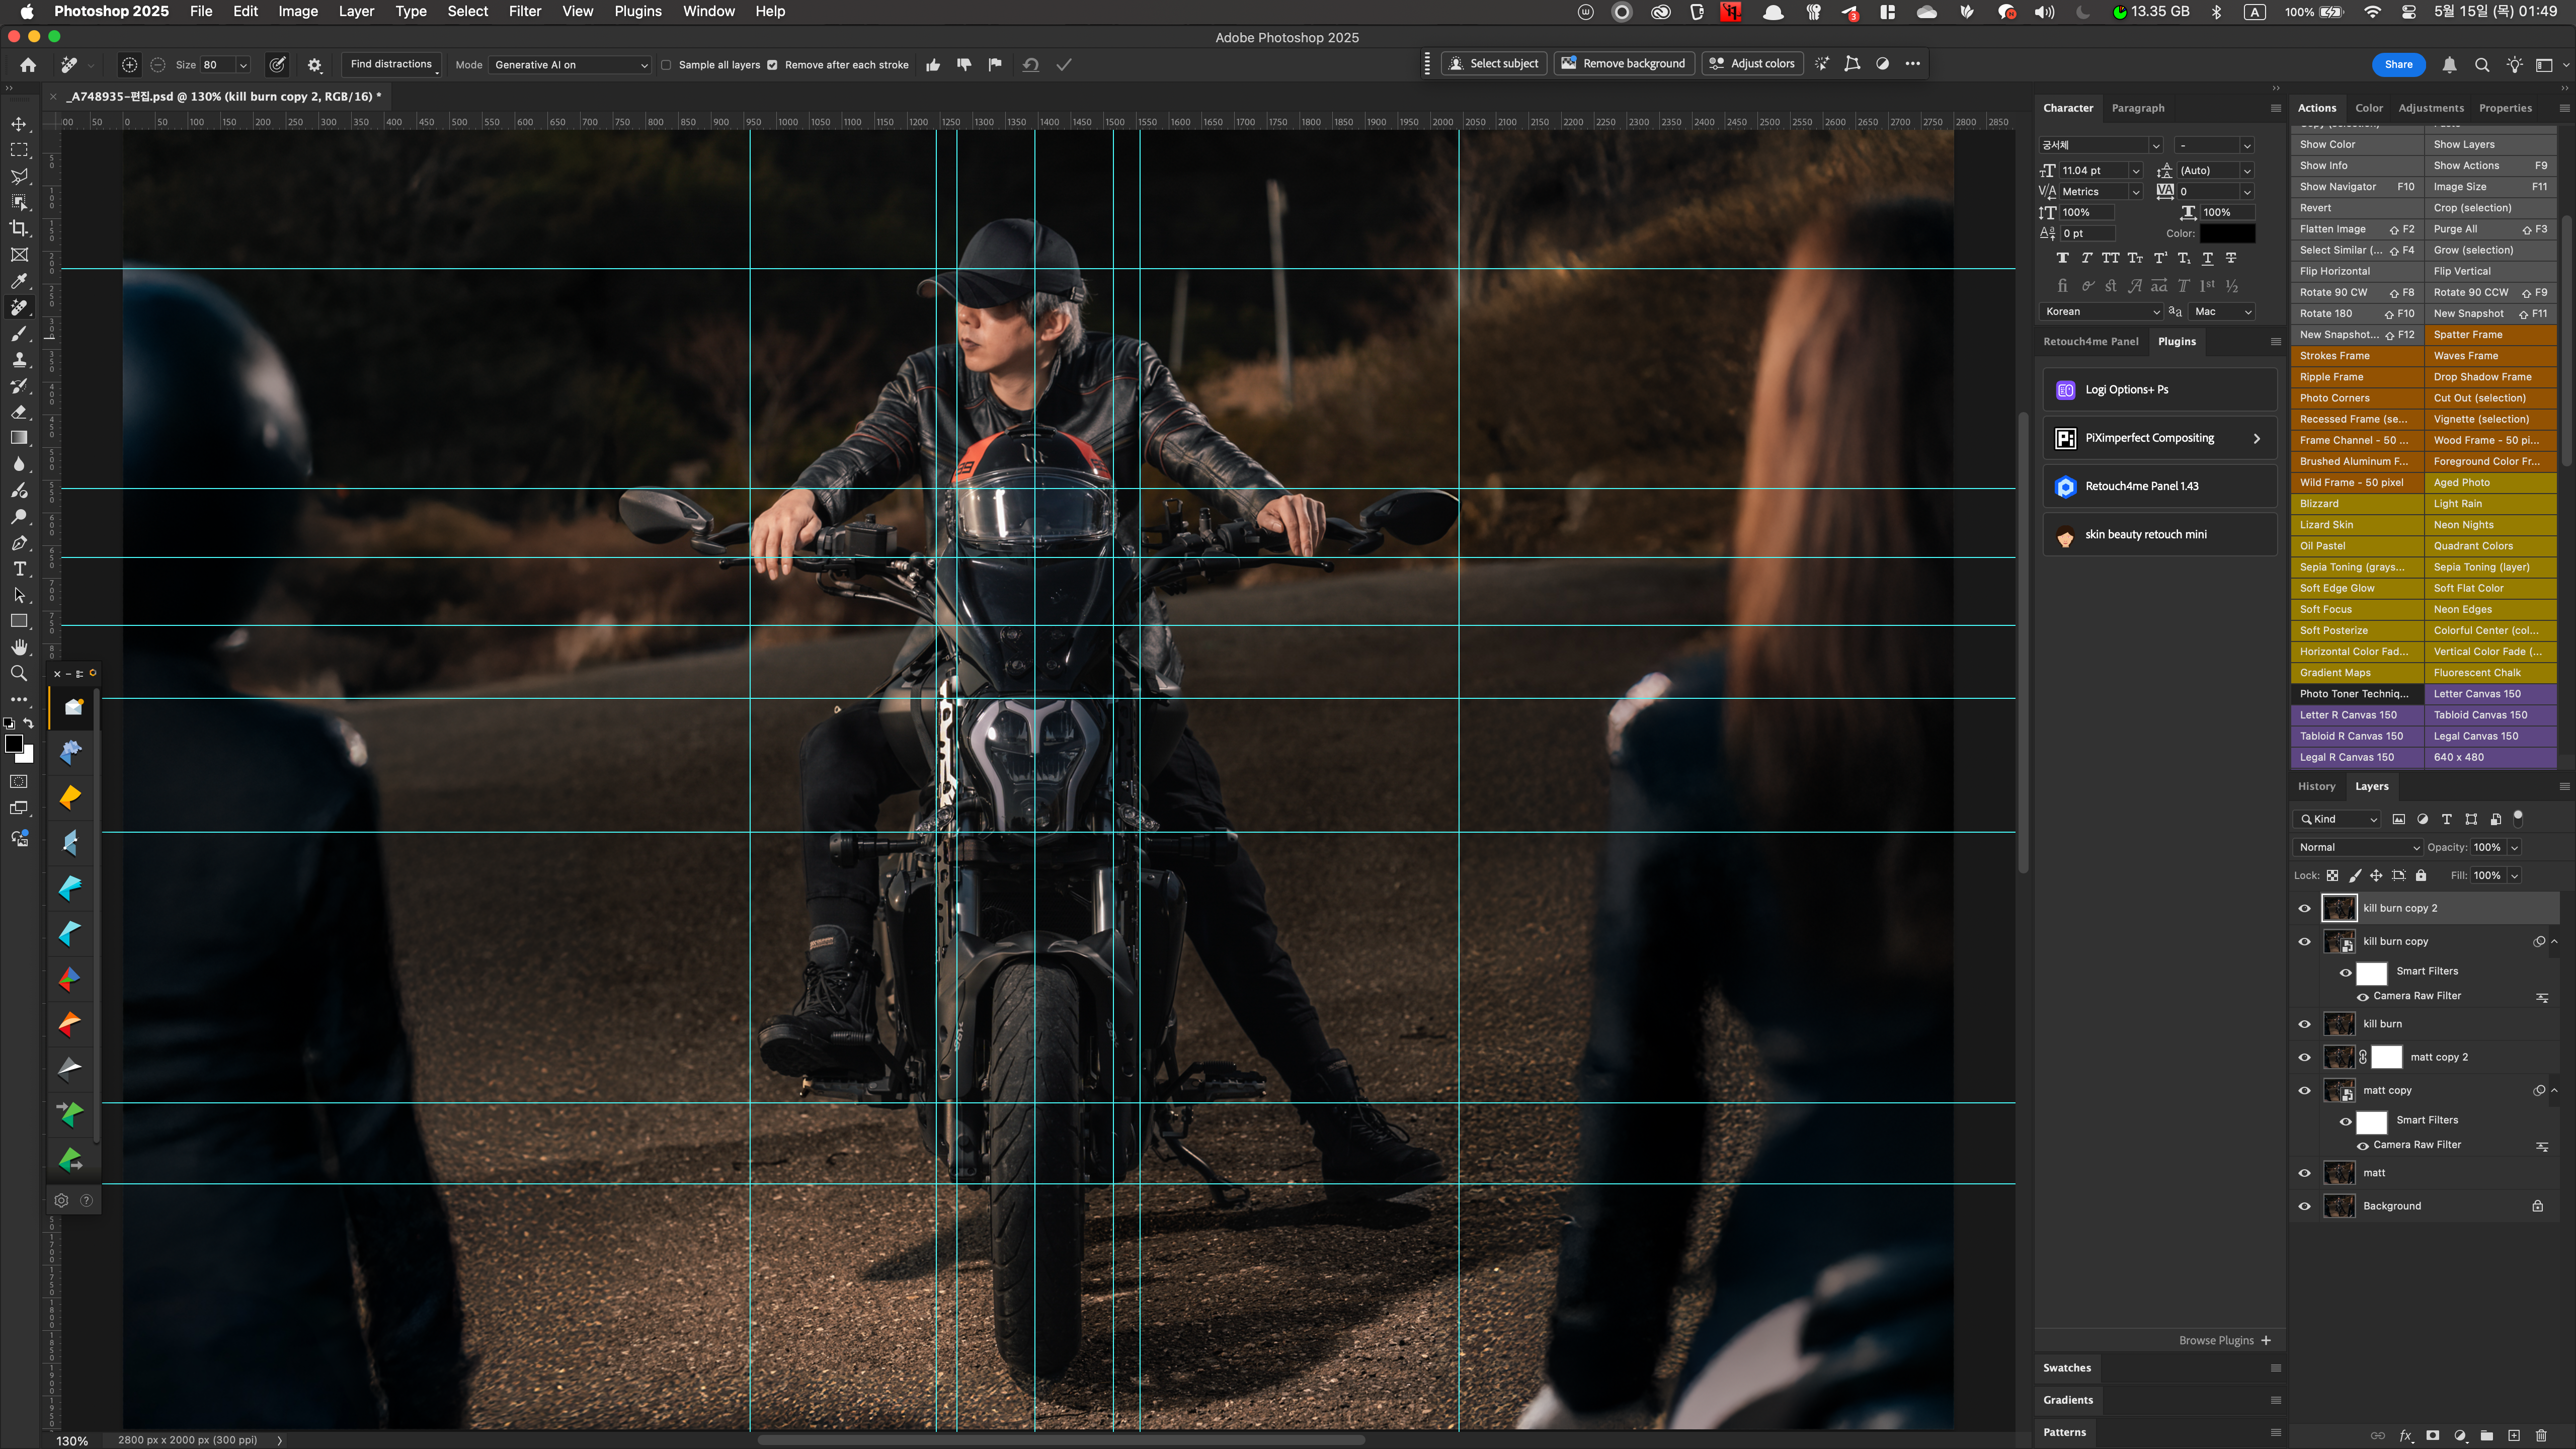The image size is (2576, 1449).
Task: Select the Zoom tool
Action: [19, 673]
